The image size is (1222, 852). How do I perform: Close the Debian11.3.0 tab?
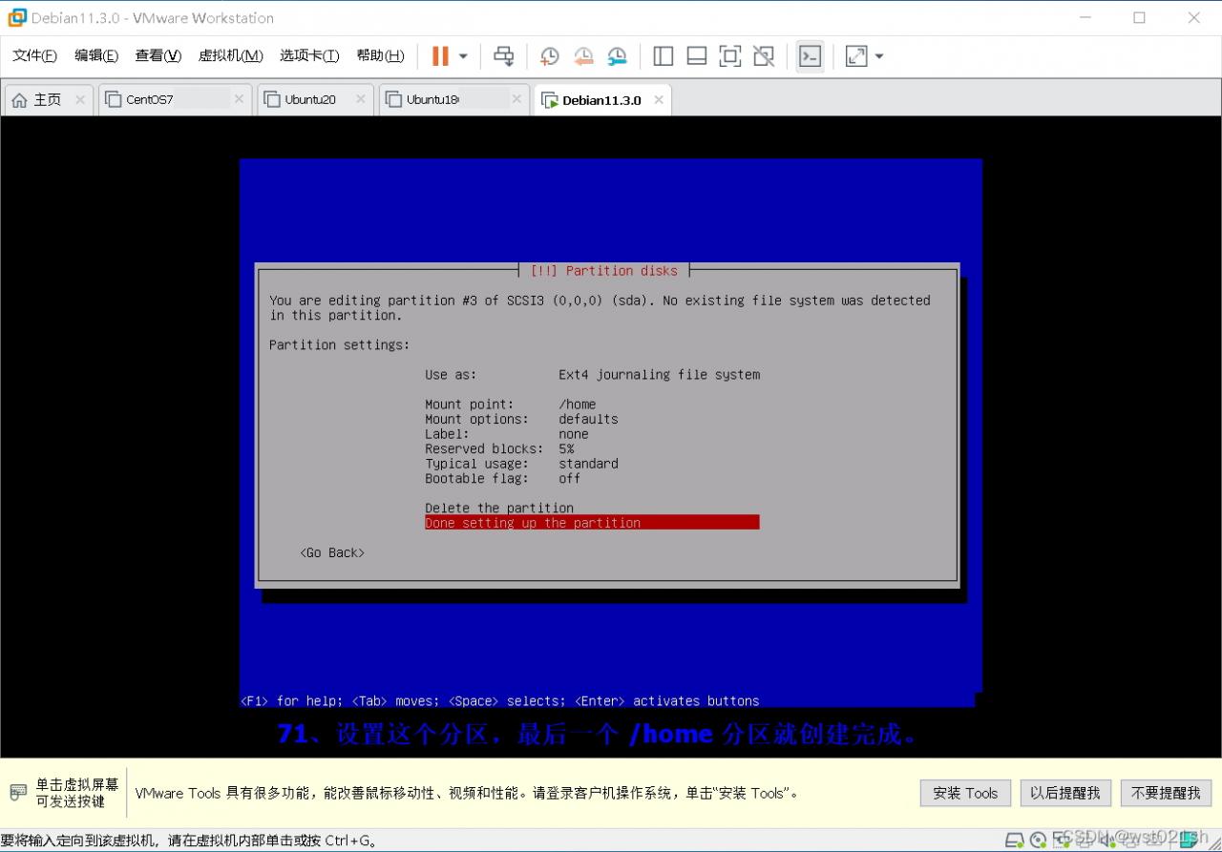click(x=657, y=99)
